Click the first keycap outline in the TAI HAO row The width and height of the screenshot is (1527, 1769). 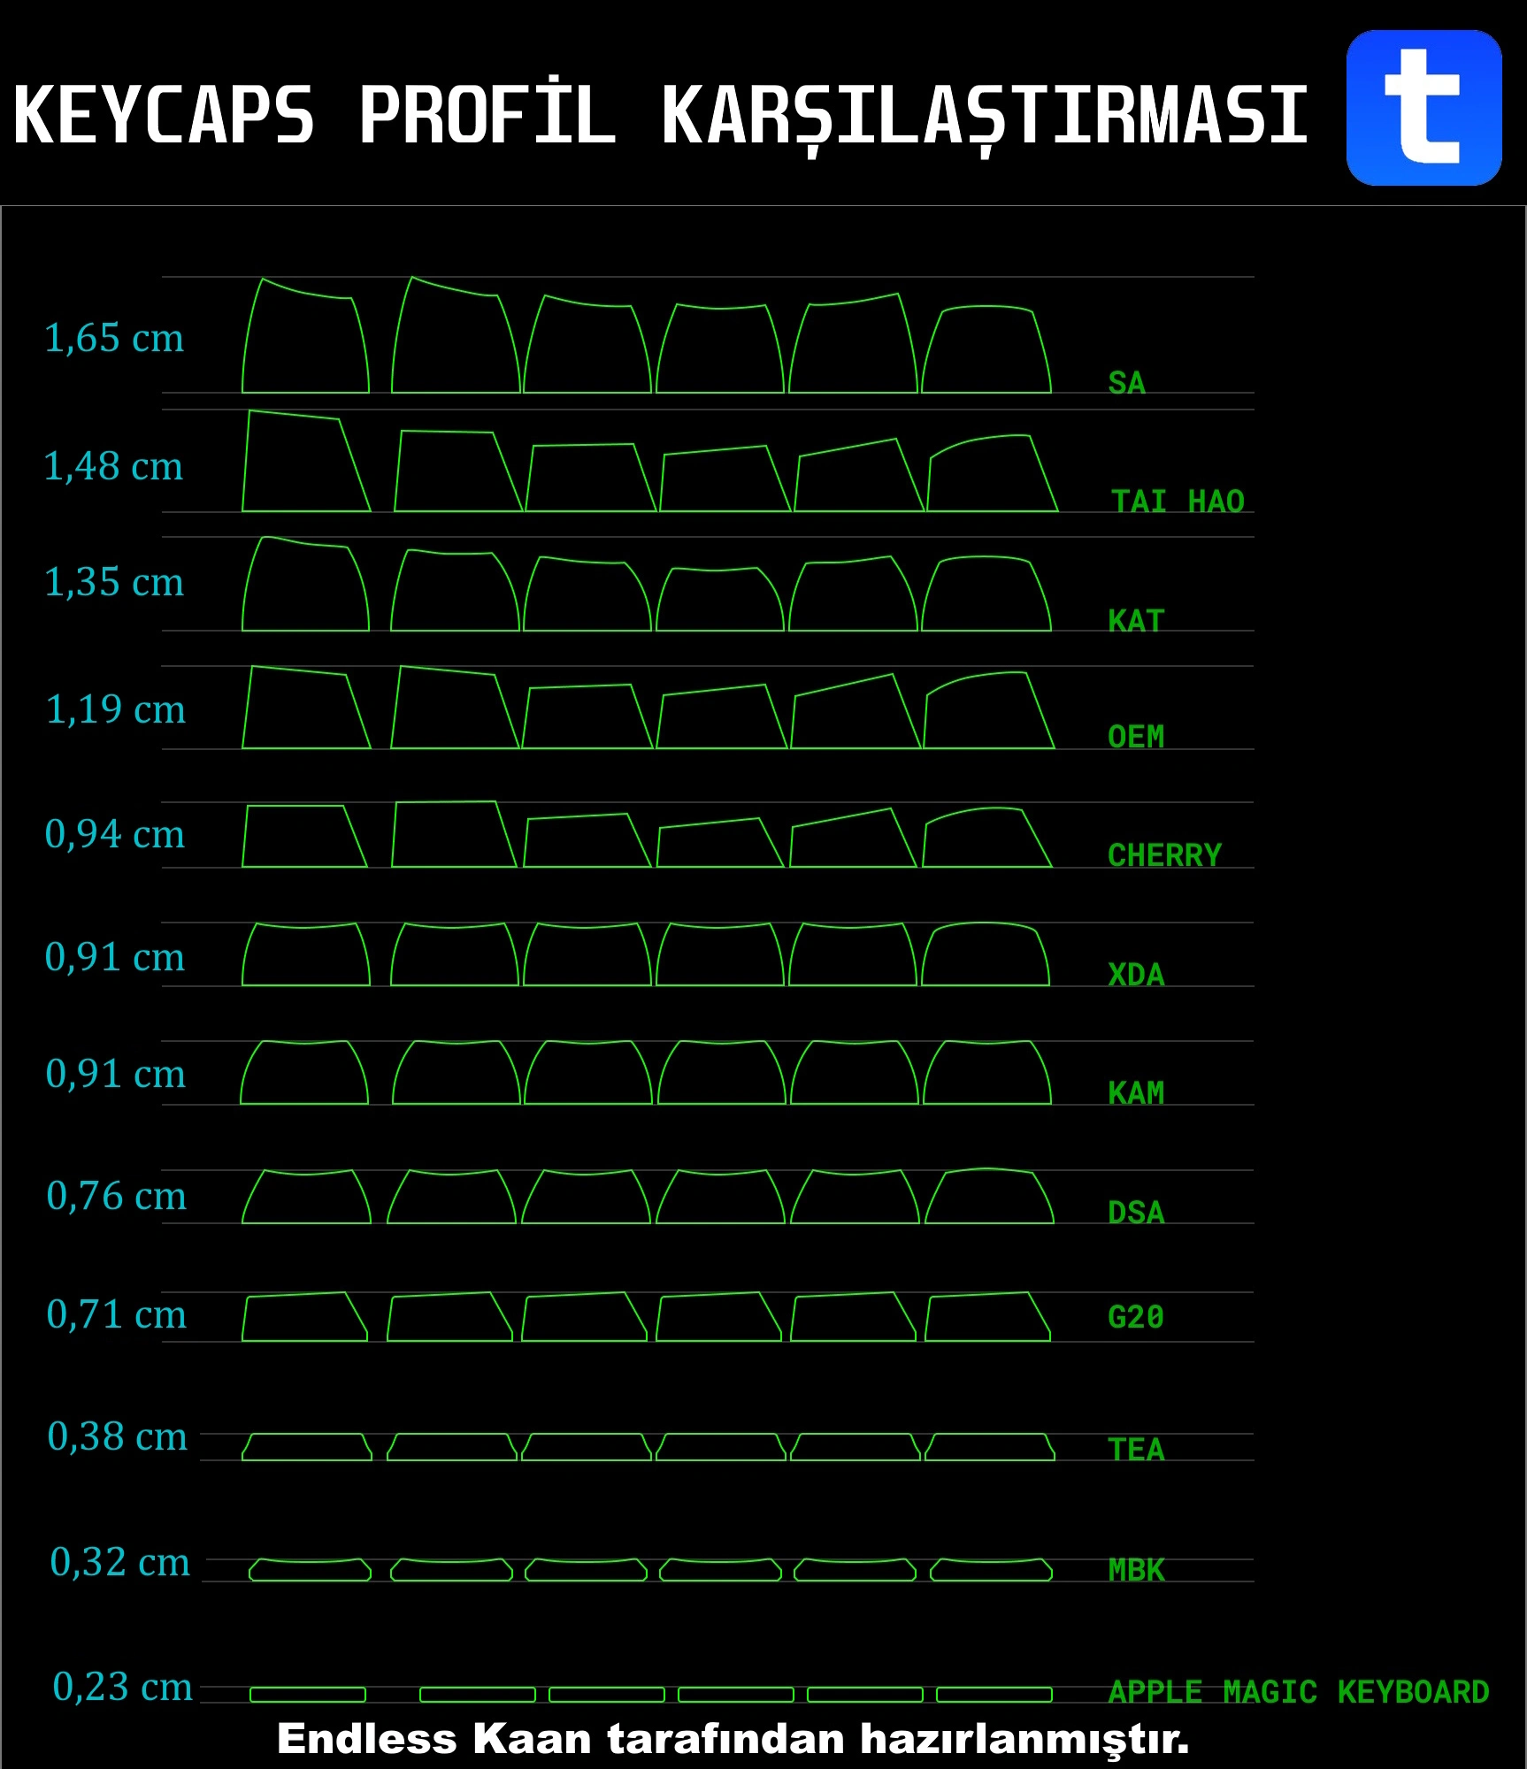tap(306, 461)
